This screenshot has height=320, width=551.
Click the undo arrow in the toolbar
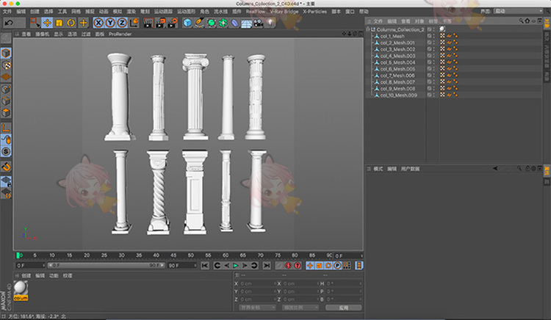tap(9, 23)
